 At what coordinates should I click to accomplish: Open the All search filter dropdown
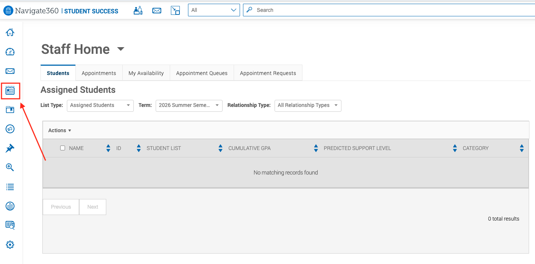click(x=214, y=10)
